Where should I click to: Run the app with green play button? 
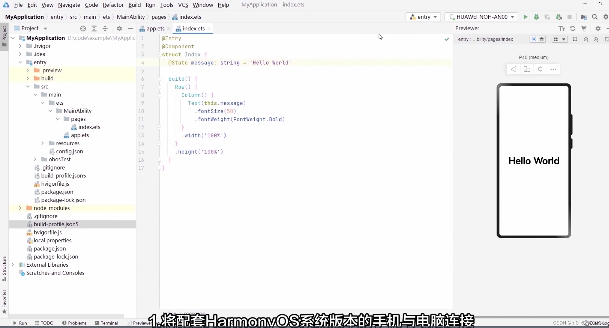pyautogui.click(x=526, y=17)
